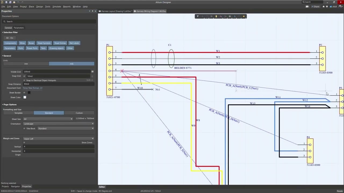Click the yellow connector placement tool icon
344x193 pixels.
pyautogui.click(x=216, y=16)
